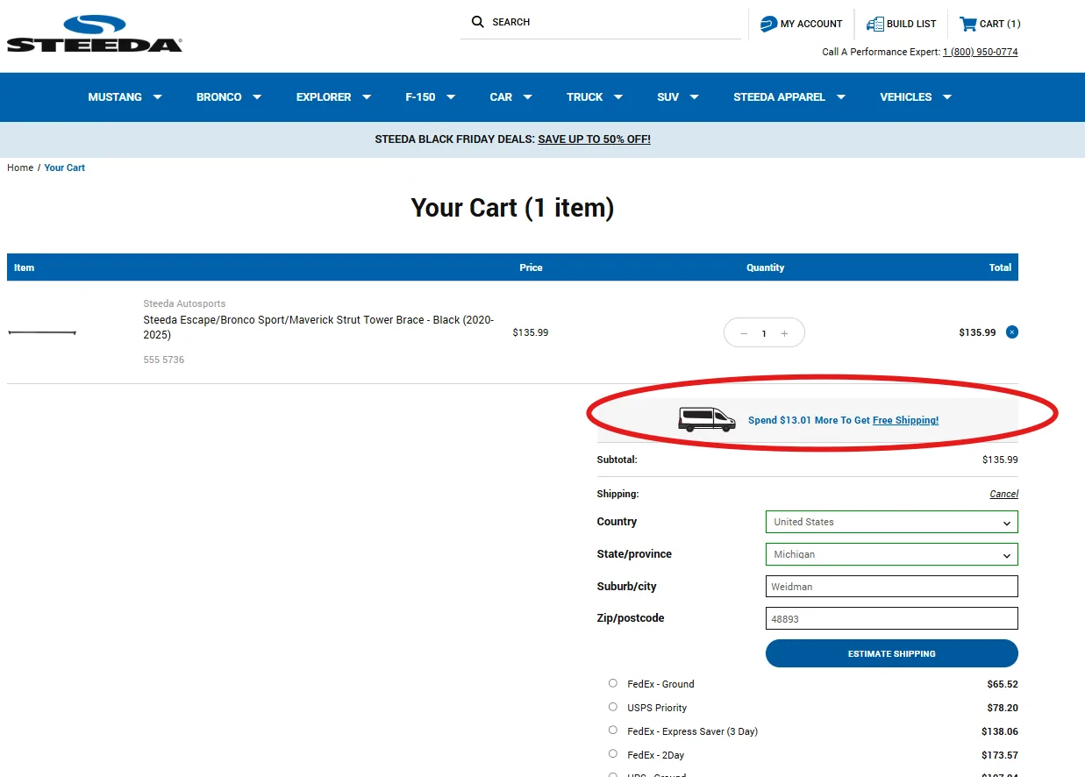Open the strut tower brace product title
1085x777 pixels.
pyautogui.click(x=318, y=327)
